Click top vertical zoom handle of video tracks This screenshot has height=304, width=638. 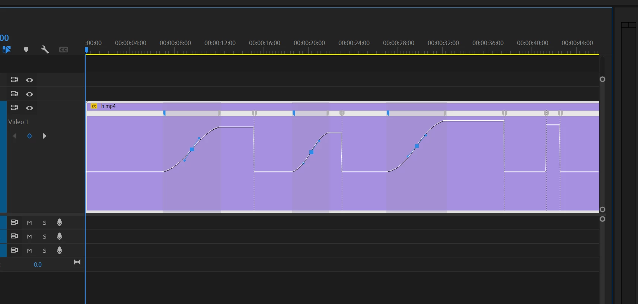point(603,79)
